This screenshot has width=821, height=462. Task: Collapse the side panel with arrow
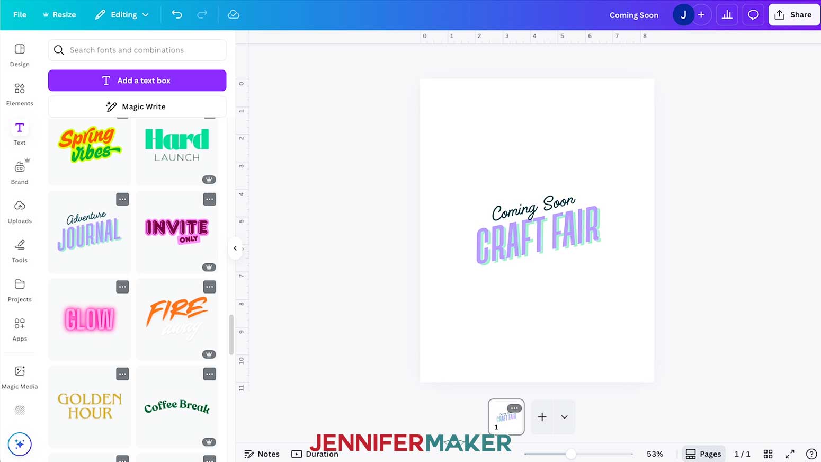point(235,248)
